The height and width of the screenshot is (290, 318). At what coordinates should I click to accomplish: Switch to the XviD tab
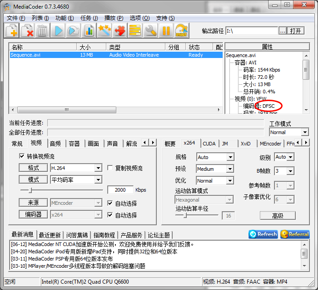coord(246,144)
